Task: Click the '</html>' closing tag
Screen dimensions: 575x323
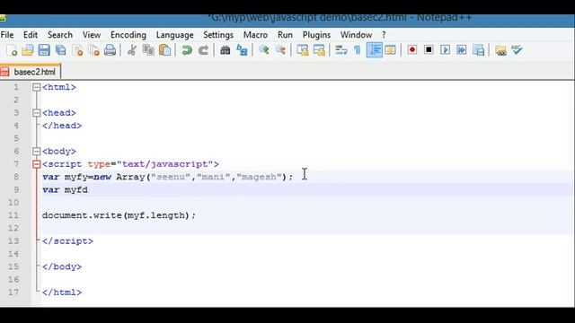Action: (62, 292)
